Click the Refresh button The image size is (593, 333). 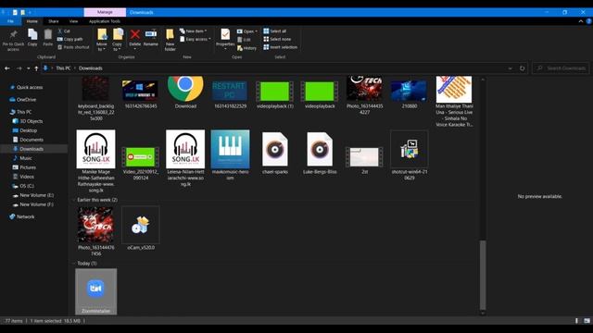coord(523,68)
